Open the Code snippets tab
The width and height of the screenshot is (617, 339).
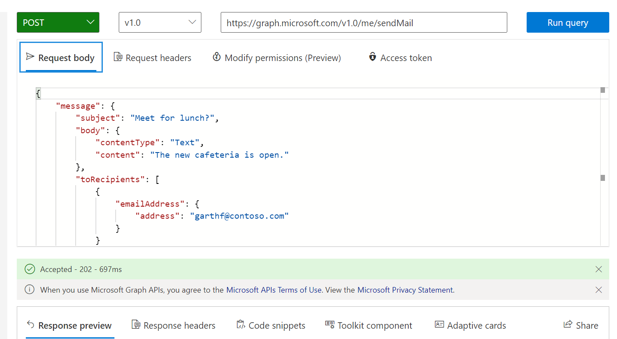click(x=271, y=326)
